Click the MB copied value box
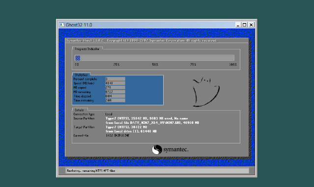 pyautogui.click(x=115, y=88)
